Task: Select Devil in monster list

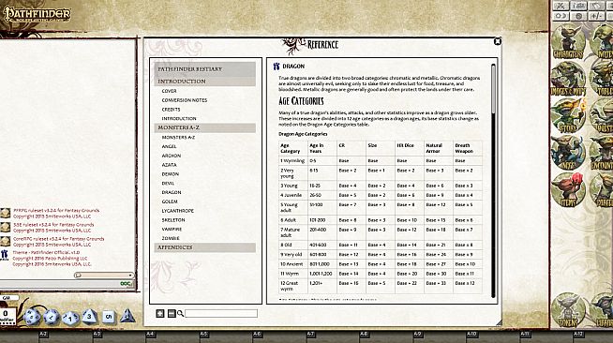Action: (x=168, y=184)
